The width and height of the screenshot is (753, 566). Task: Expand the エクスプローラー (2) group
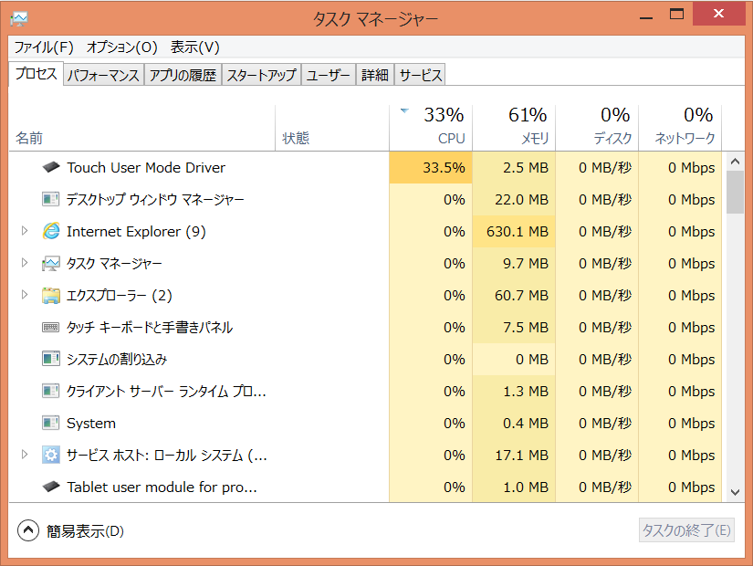25,295
